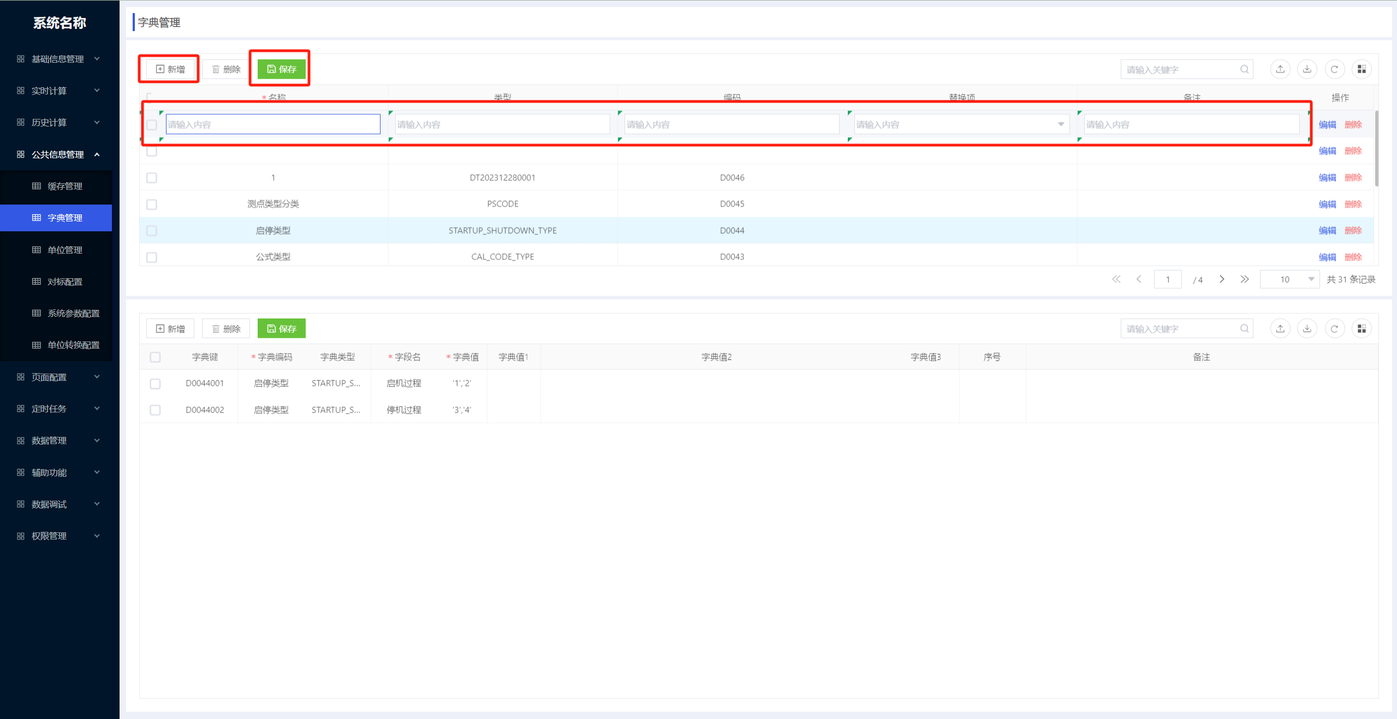Click the upload icon above the lower table
The image size is (1397, 719).
[x=1280, y=328]
